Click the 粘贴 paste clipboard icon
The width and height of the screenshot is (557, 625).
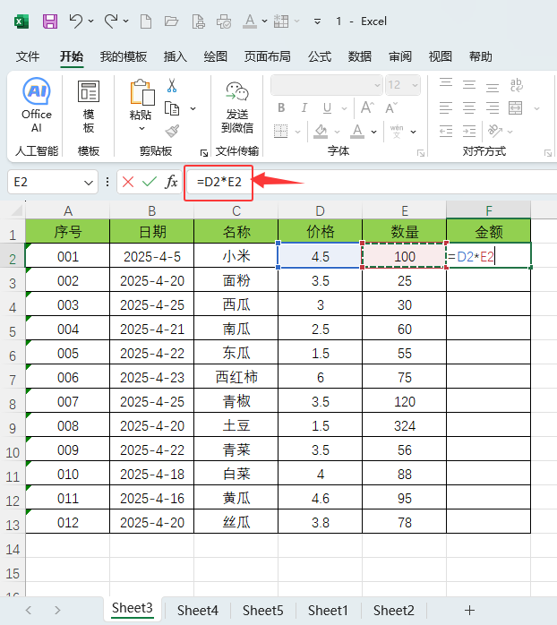click(142, 92)
